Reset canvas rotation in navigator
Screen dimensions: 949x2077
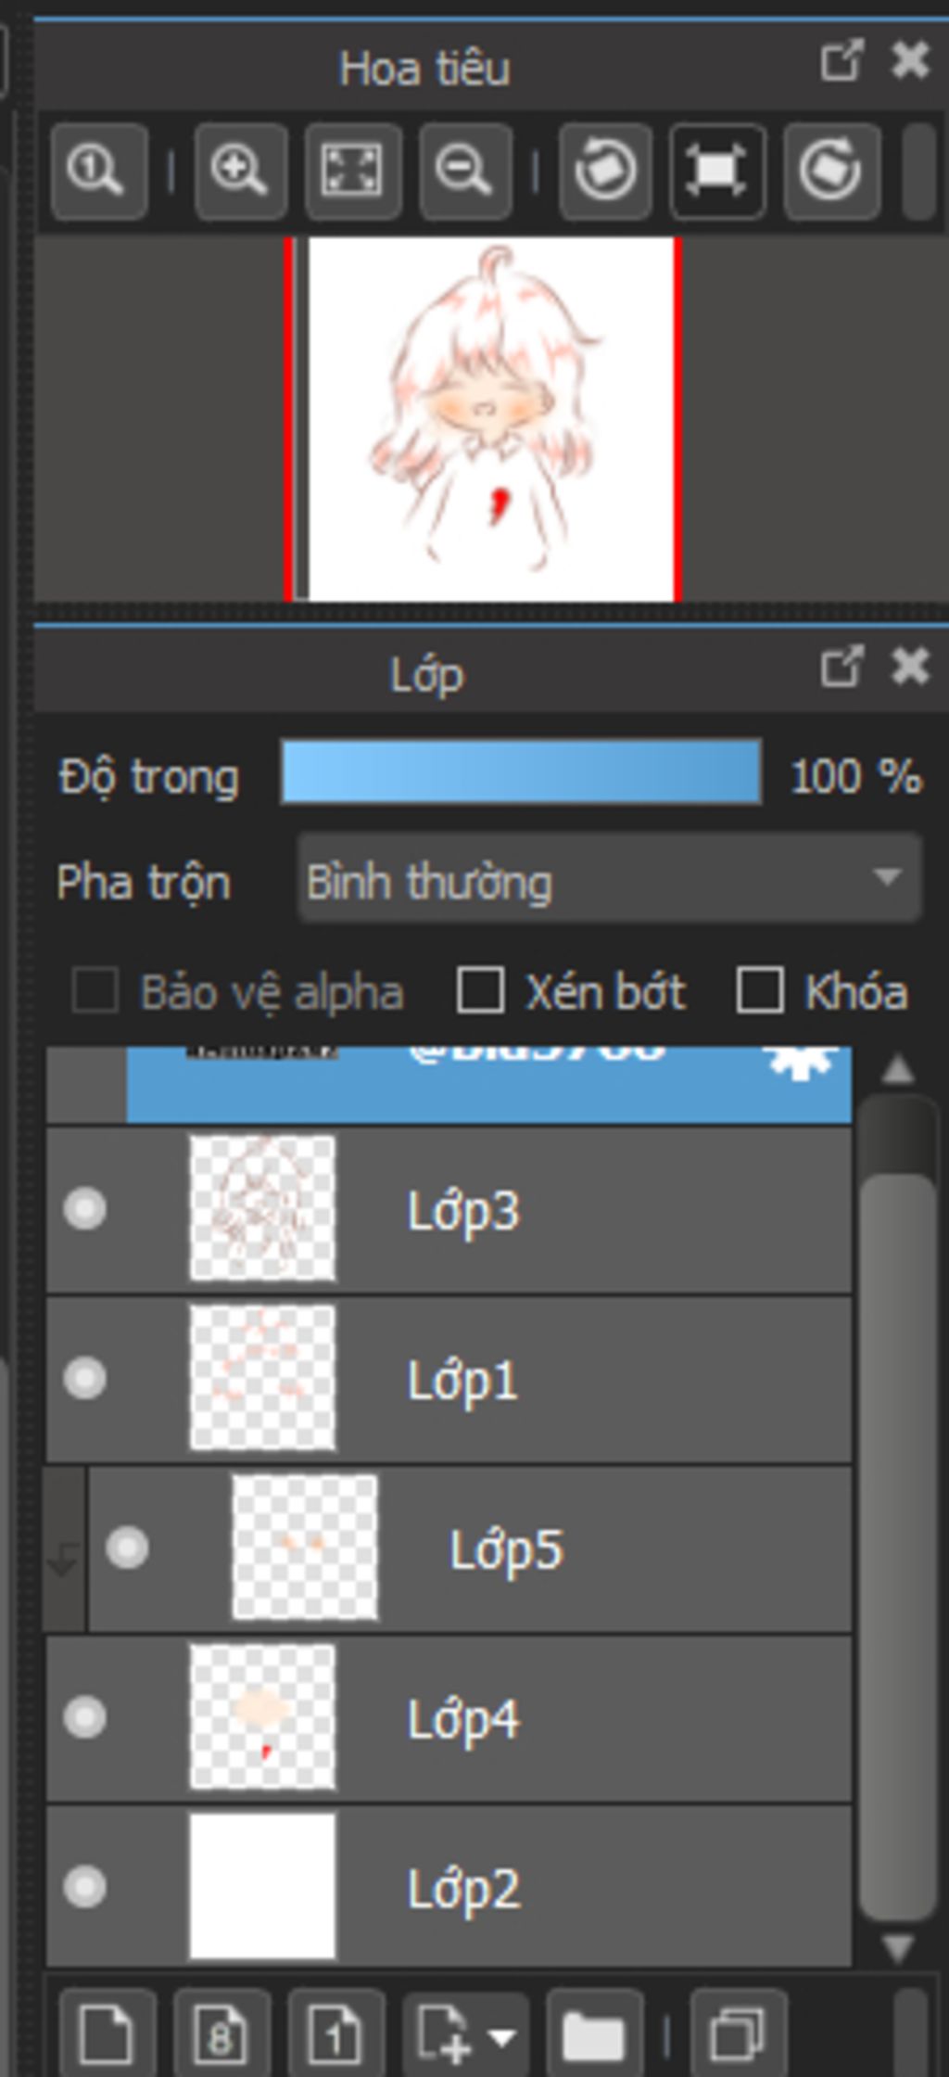tap(717, 172)
